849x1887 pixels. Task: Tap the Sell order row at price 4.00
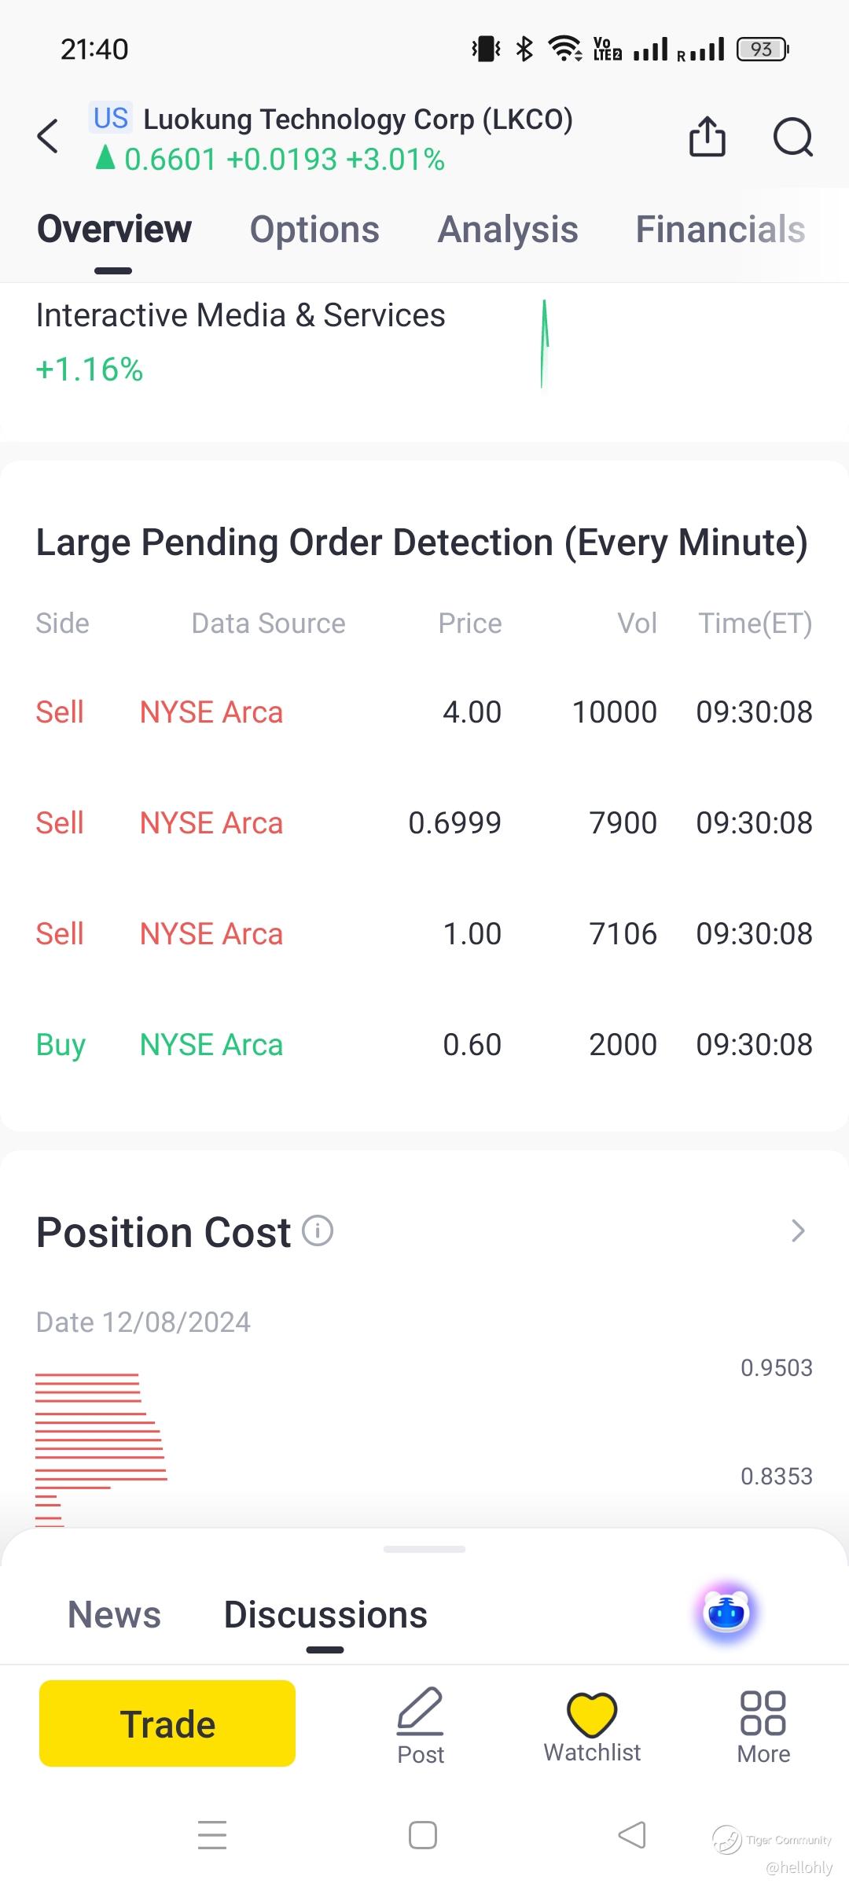[x=424, y=712]
